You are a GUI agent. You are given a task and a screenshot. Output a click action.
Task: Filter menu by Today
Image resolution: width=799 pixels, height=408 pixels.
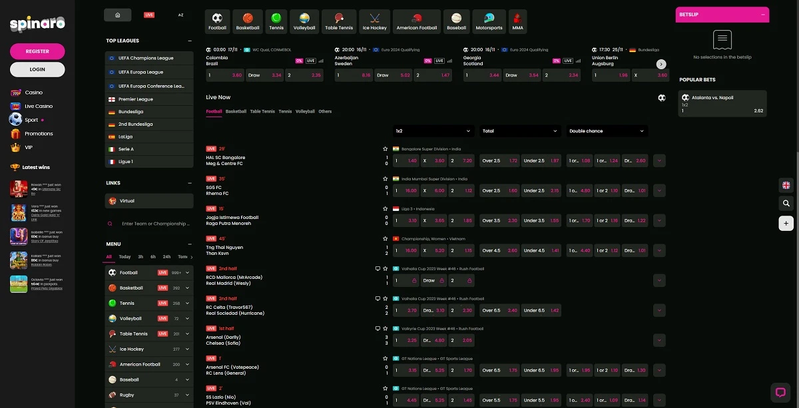click(125, 256)
